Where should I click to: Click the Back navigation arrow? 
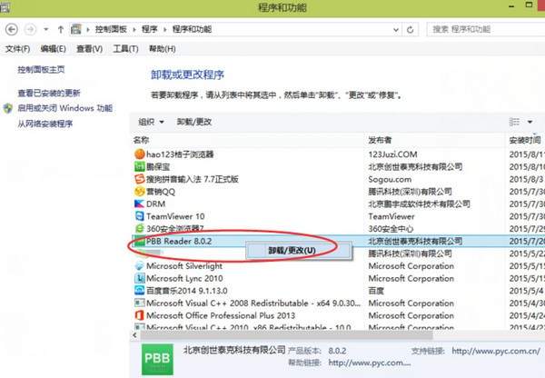point(10,29)
